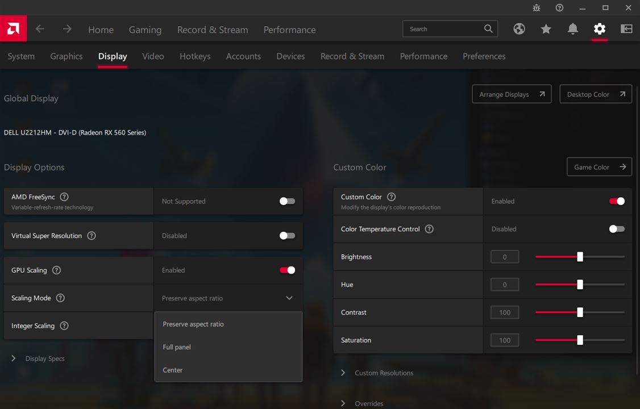This screenshot has width=640, height=409.
Task: Adjust the Hue slider handle
Action: tap(580, 285)
